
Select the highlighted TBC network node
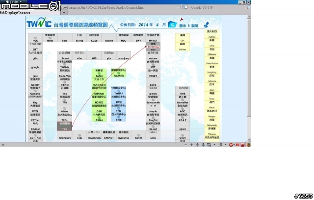point(65,126)
